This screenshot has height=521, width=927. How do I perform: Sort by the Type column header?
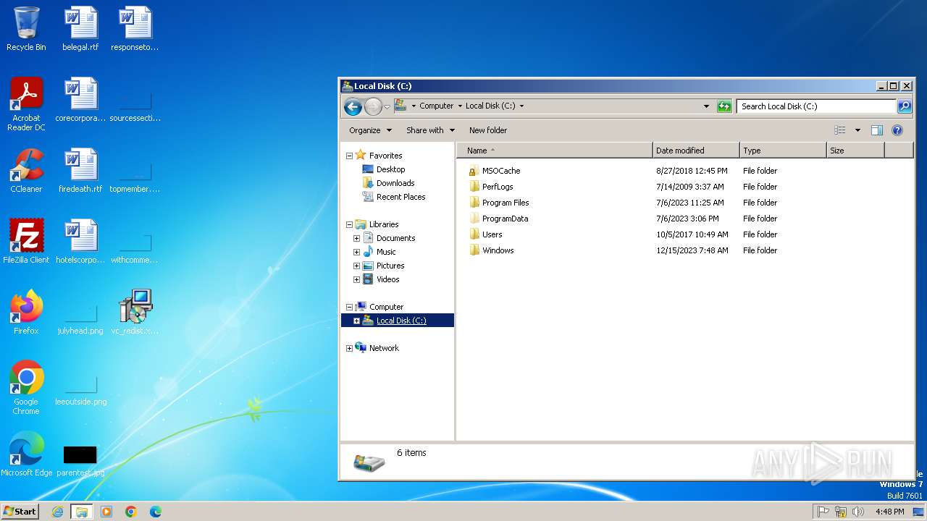(x=783, y=151)
